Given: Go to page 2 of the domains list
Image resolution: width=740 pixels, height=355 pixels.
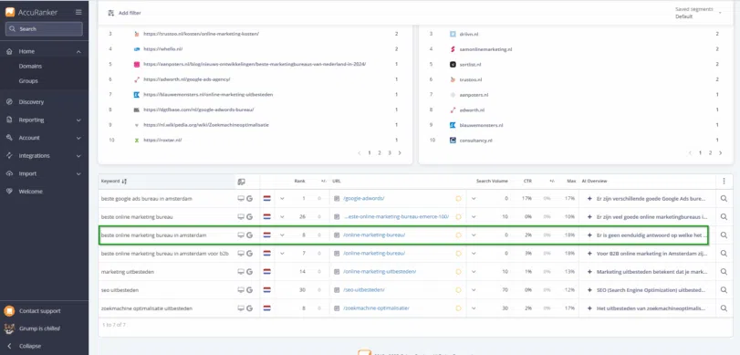Looking at the screenshot, I should pos(710,153).
